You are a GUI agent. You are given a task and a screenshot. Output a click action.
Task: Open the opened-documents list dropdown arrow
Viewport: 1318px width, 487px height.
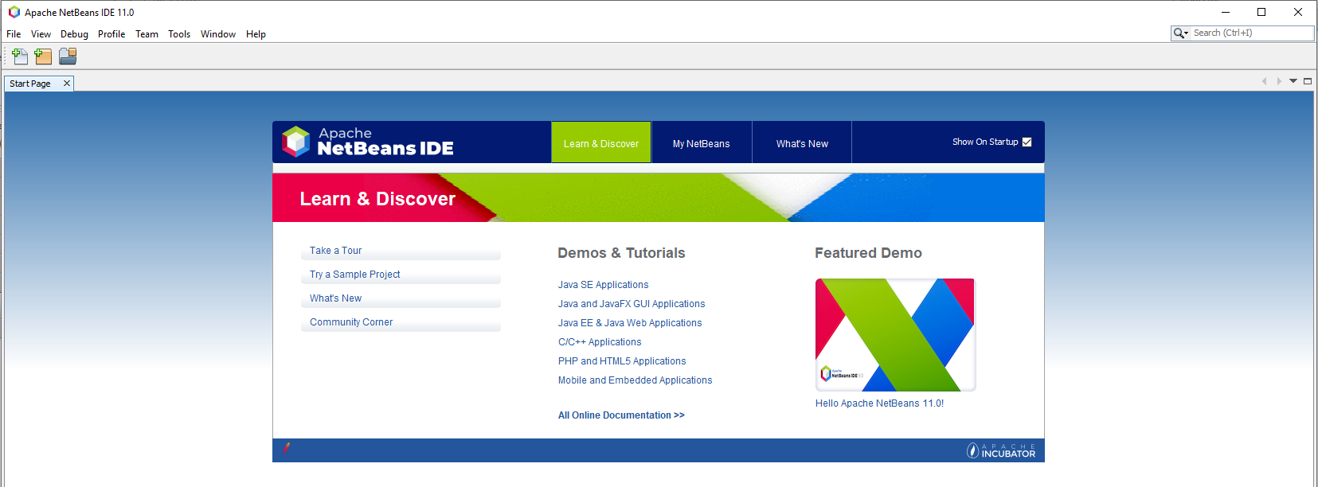[x=1293, y=81]
